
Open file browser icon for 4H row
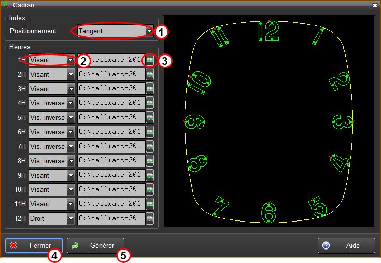[150, 103]
